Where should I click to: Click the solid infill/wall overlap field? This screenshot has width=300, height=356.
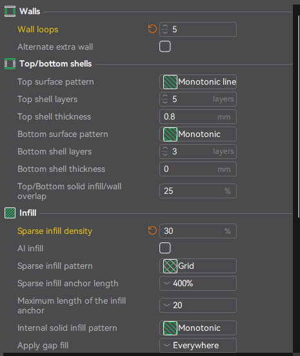198,191
